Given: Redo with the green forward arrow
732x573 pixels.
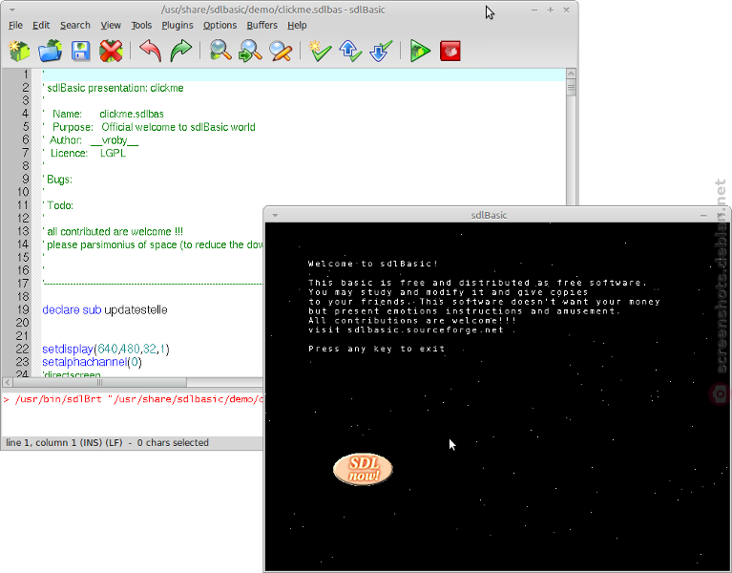Looking at the screenshot, I should click(x=180, y=51).
